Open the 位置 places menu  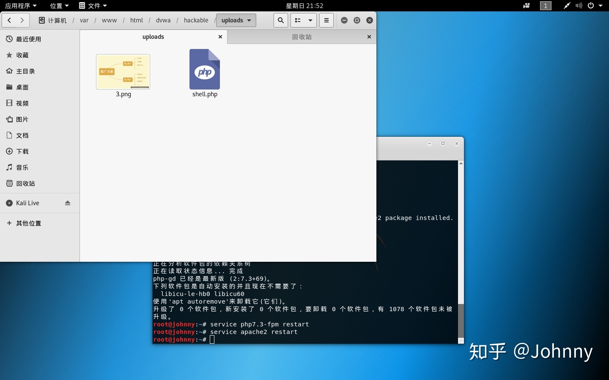[x=59, y=5]
